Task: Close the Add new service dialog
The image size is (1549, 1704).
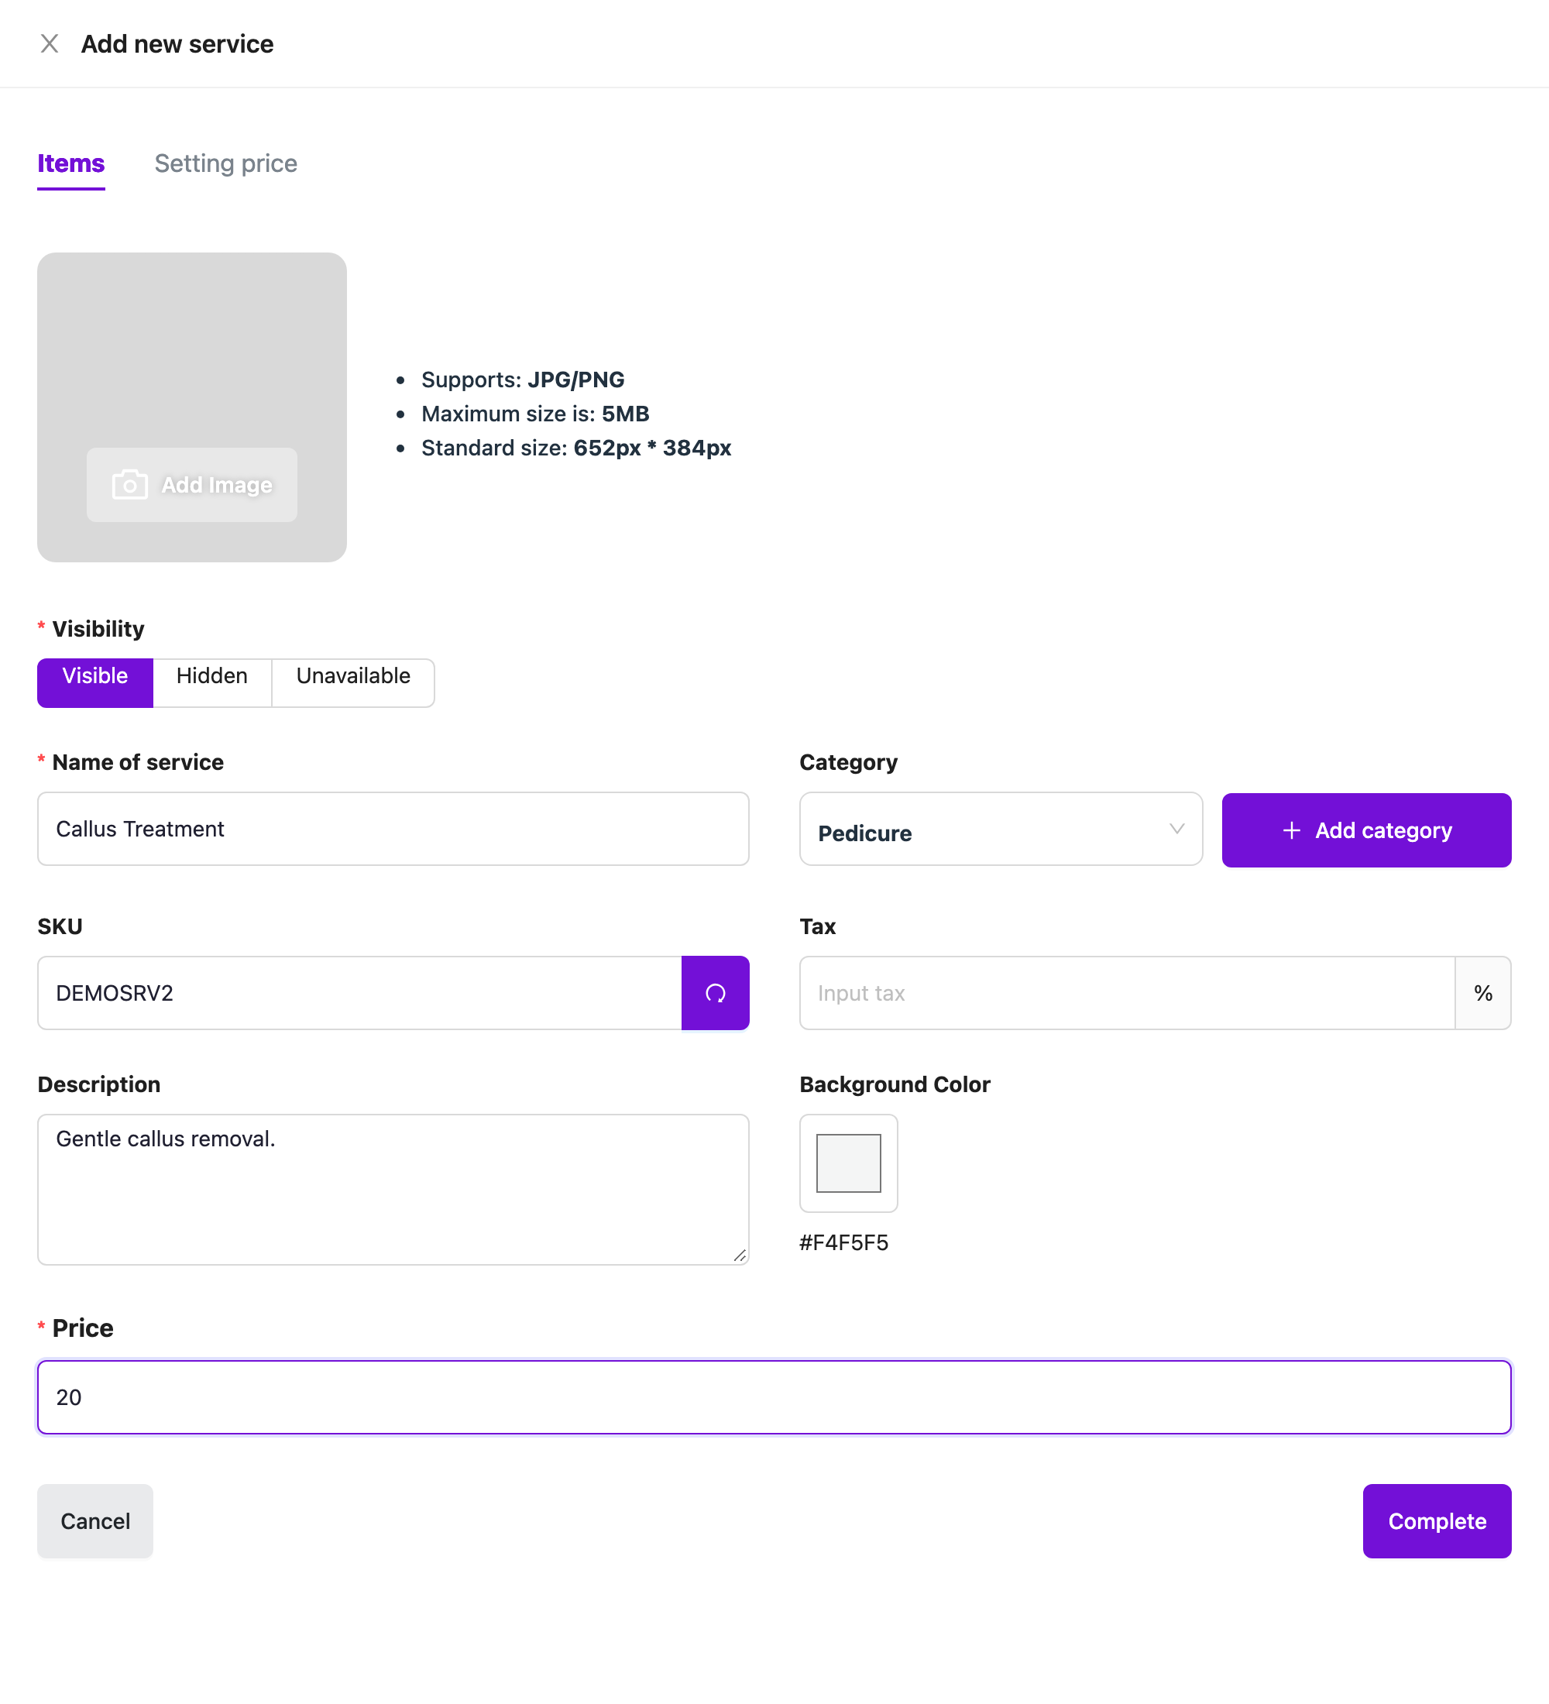Action: 49,44
